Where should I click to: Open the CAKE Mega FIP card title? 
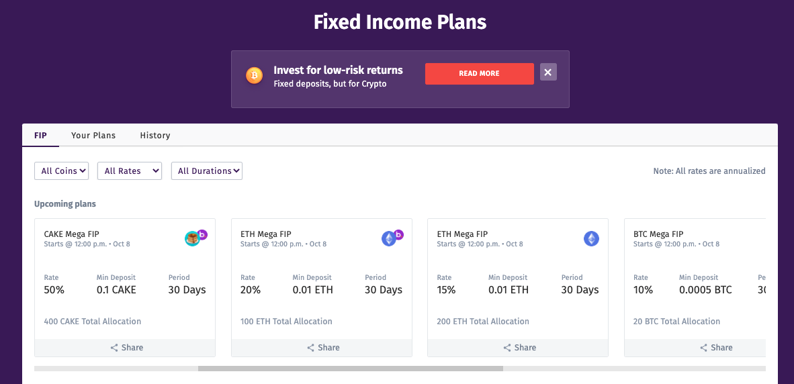point(71,234)
